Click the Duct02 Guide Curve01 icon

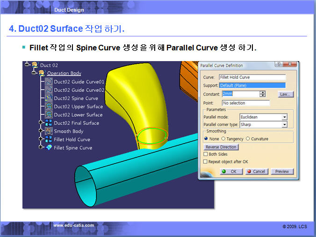[49, 82]
